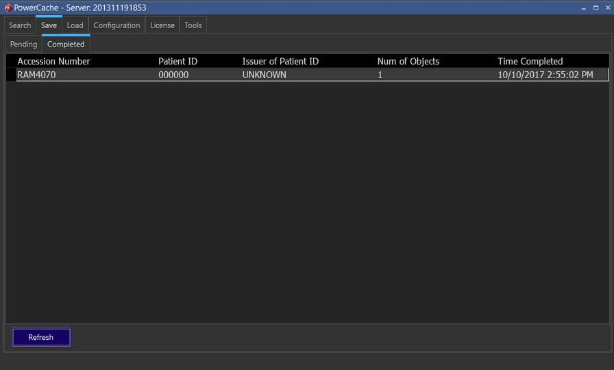
Task: Open the Search tab
Action: [20, 25]
